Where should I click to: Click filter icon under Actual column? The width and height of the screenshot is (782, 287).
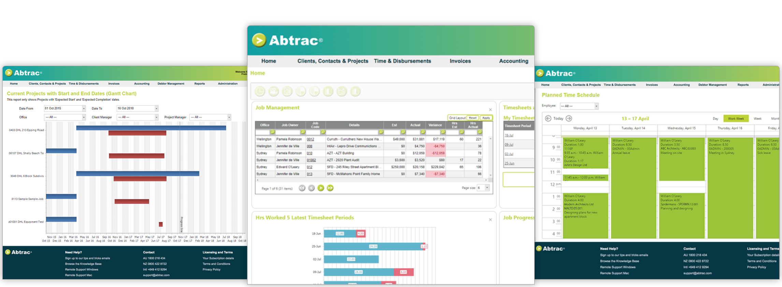tap(423, 132)
